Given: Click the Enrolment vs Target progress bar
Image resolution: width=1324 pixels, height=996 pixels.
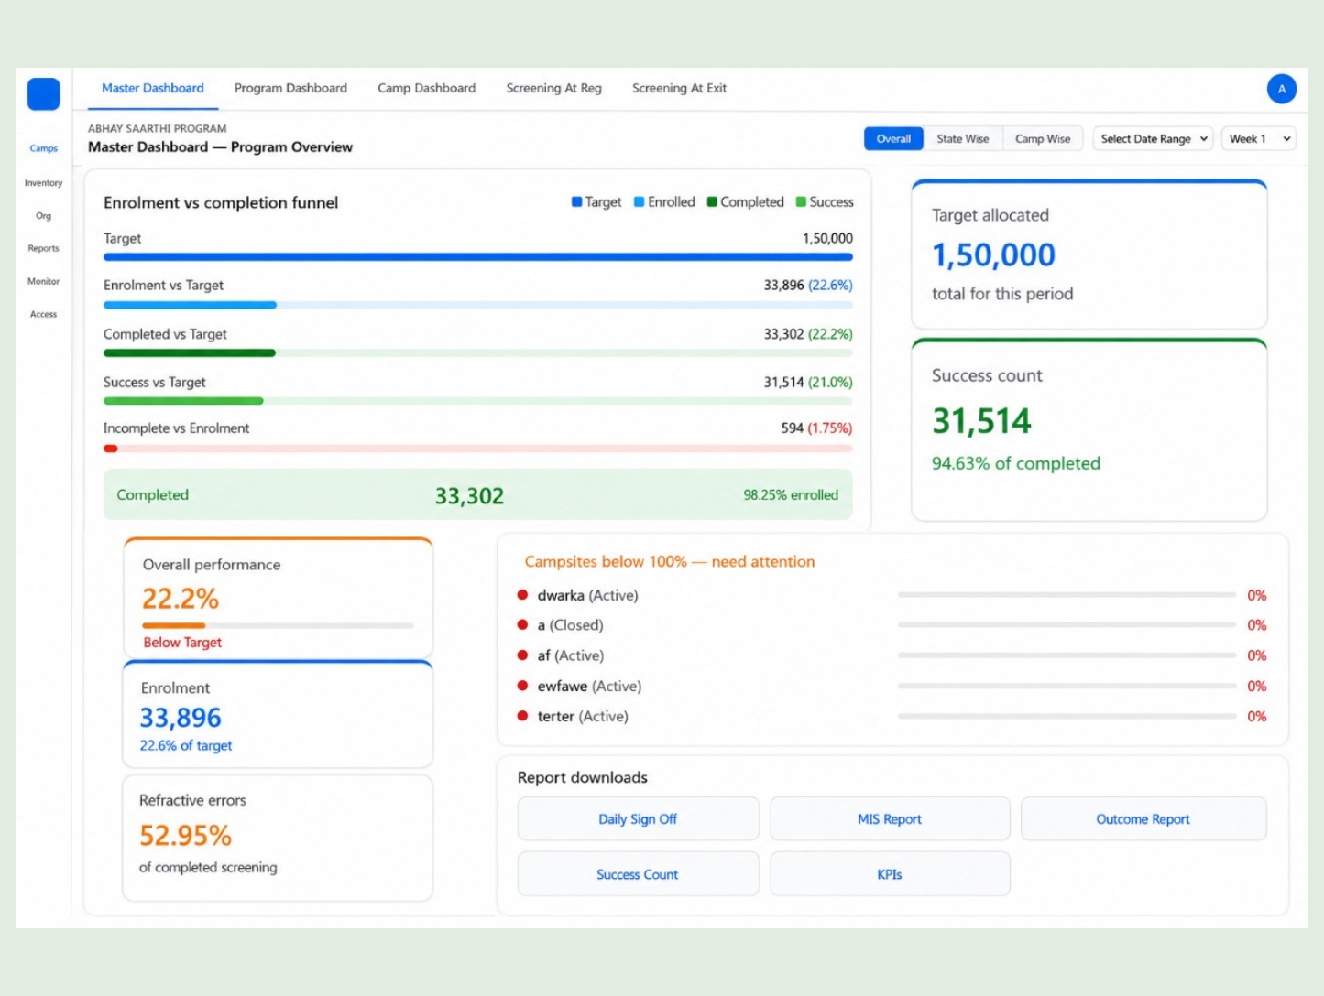Looking at the screenshot, I should point(477,305).
